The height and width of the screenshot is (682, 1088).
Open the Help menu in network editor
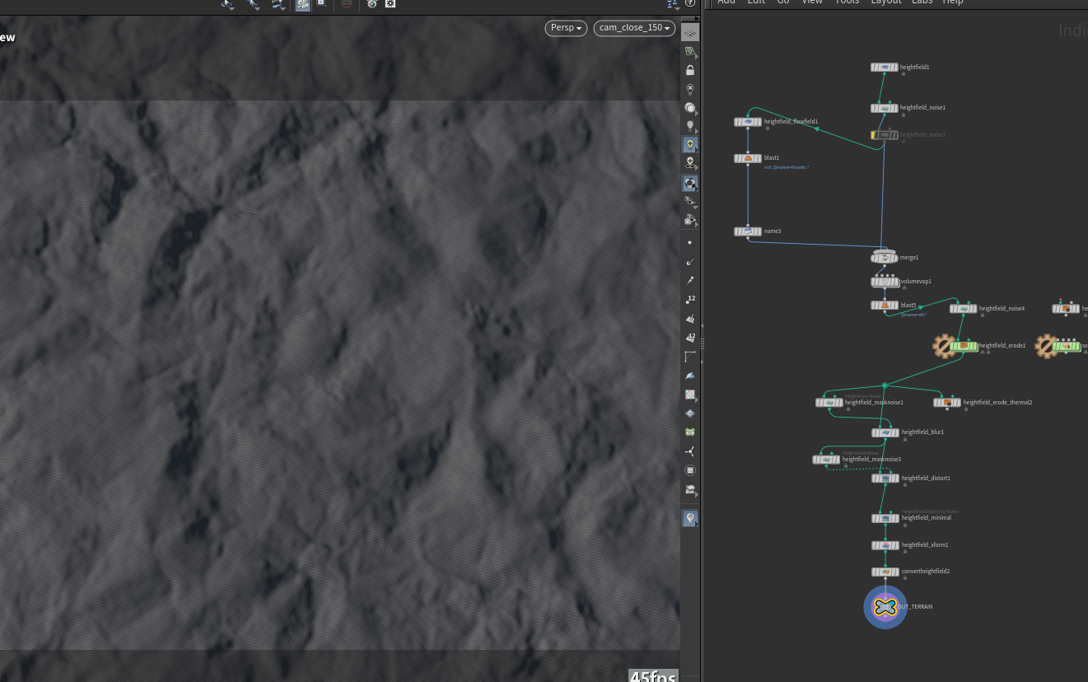pyautogui.click(x=953, y=2)
